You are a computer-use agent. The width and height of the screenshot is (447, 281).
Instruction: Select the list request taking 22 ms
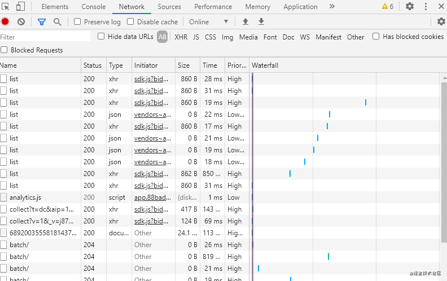[14, 115]
